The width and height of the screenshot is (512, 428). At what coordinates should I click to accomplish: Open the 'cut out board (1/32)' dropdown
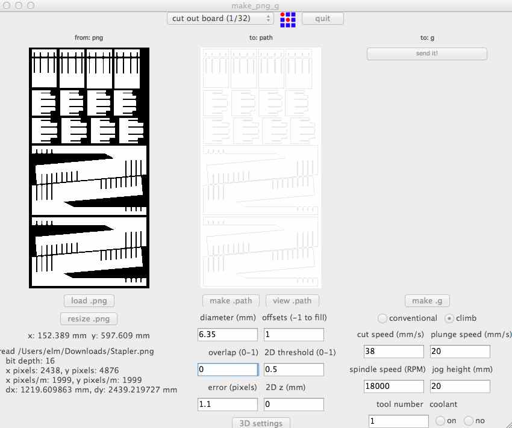[x=220, y=19]
